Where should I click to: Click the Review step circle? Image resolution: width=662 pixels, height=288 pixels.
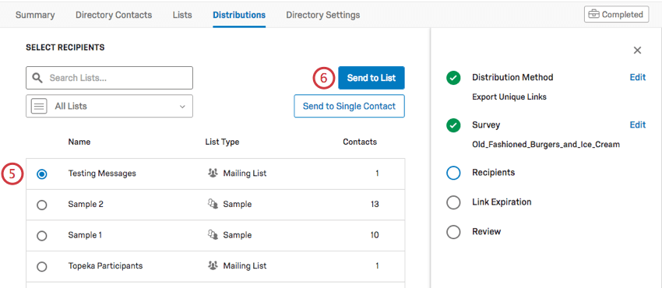(453, 232)
